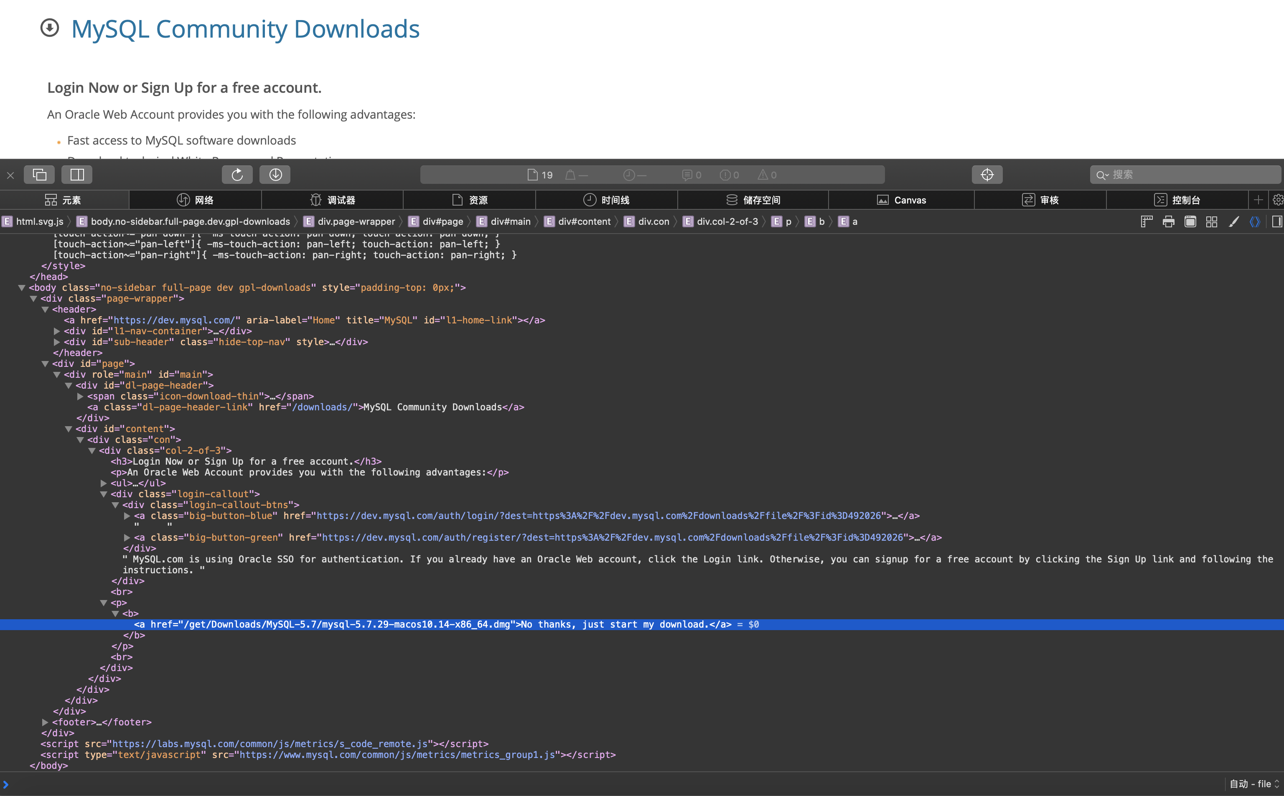The height and width of the screenshot is (796, 1284).
Task: Collapse the body element node
Action: [x=22, y=288]
